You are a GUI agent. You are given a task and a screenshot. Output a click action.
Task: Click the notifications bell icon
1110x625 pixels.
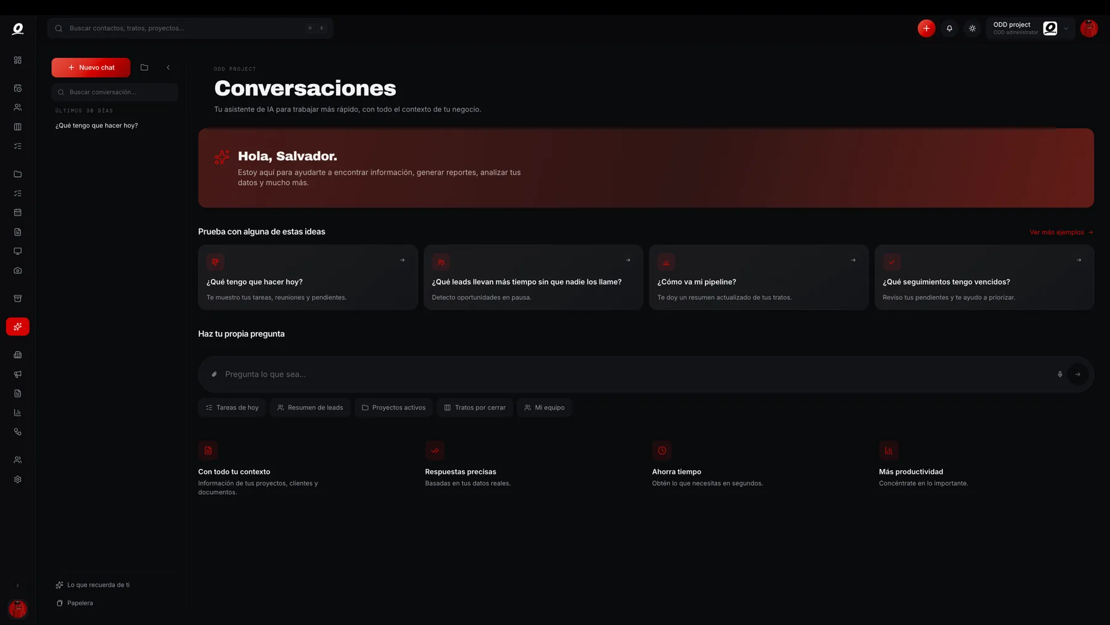point(949,28)
